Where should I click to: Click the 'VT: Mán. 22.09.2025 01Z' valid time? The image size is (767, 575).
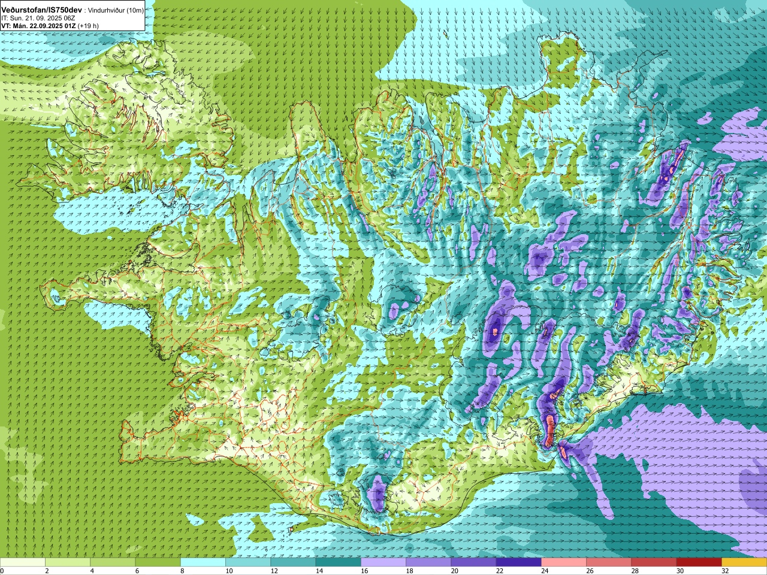(x=38, y=26)
